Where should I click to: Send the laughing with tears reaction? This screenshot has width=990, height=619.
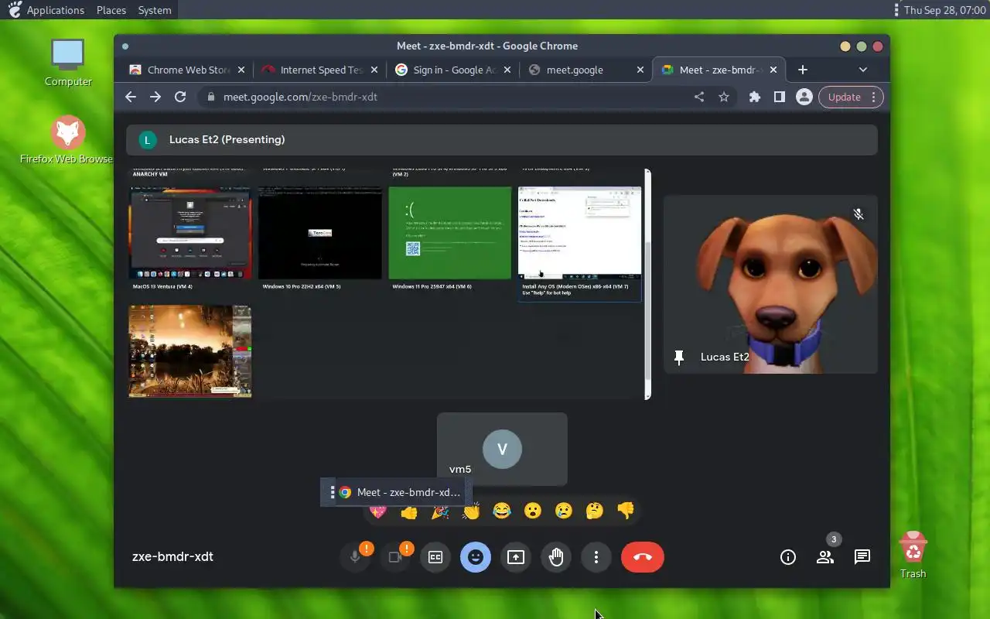502,511
